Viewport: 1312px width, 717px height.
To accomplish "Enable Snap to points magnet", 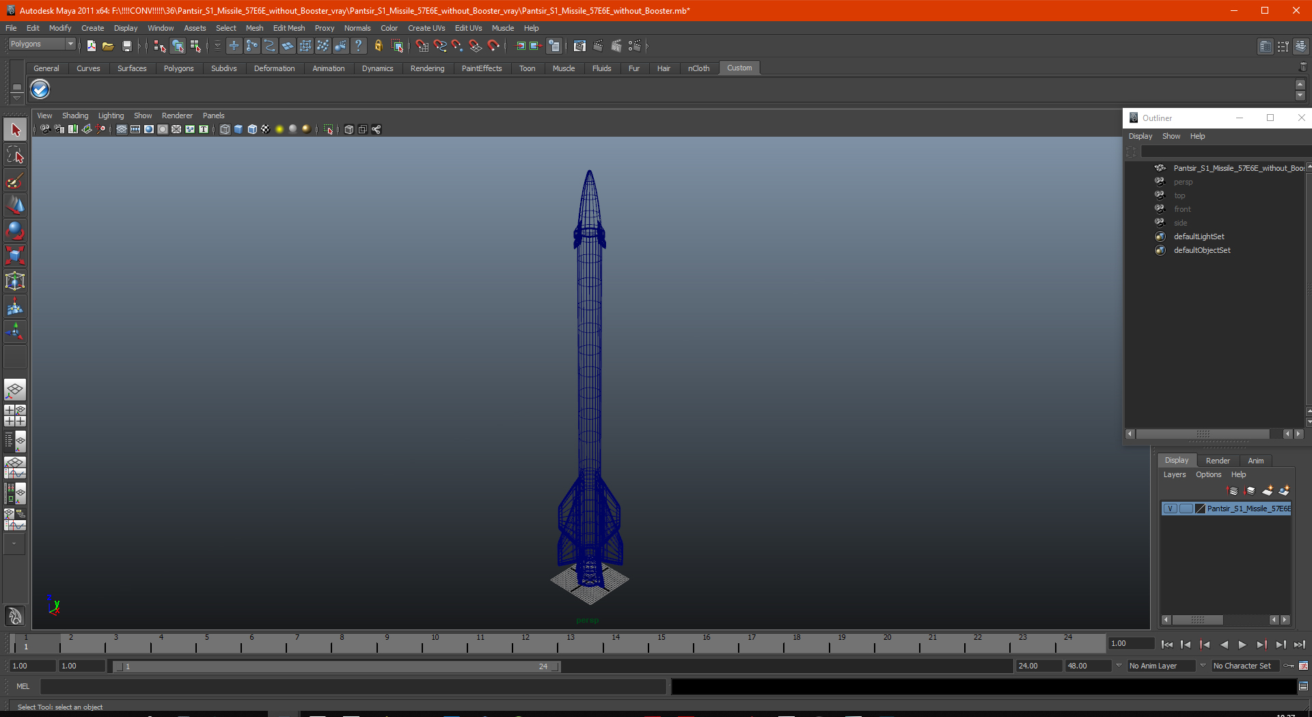I will [457, 46].
